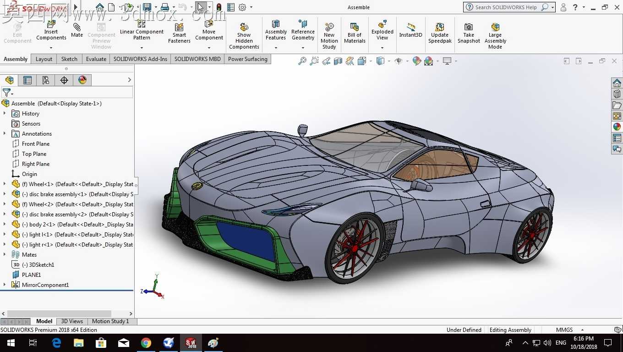The height and width of the screenshot is (352, 623).
Task: Expand the Mates folder node
Action: pyautogui.click(x=5, y=254)
